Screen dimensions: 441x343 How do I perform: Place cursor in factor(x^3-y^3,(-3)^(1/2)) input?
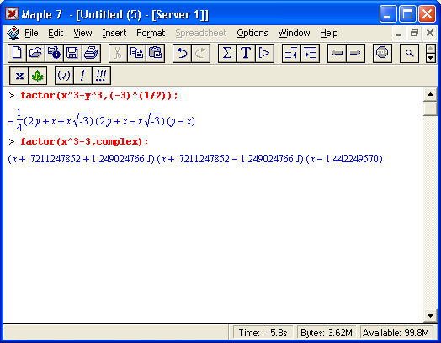point(99,96)
